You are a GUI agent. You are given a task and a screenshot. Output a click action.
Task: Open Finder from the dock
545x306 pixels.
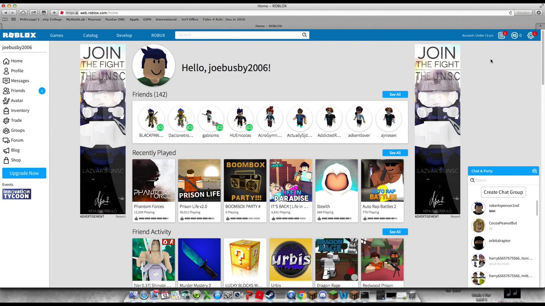click(133, 295)
